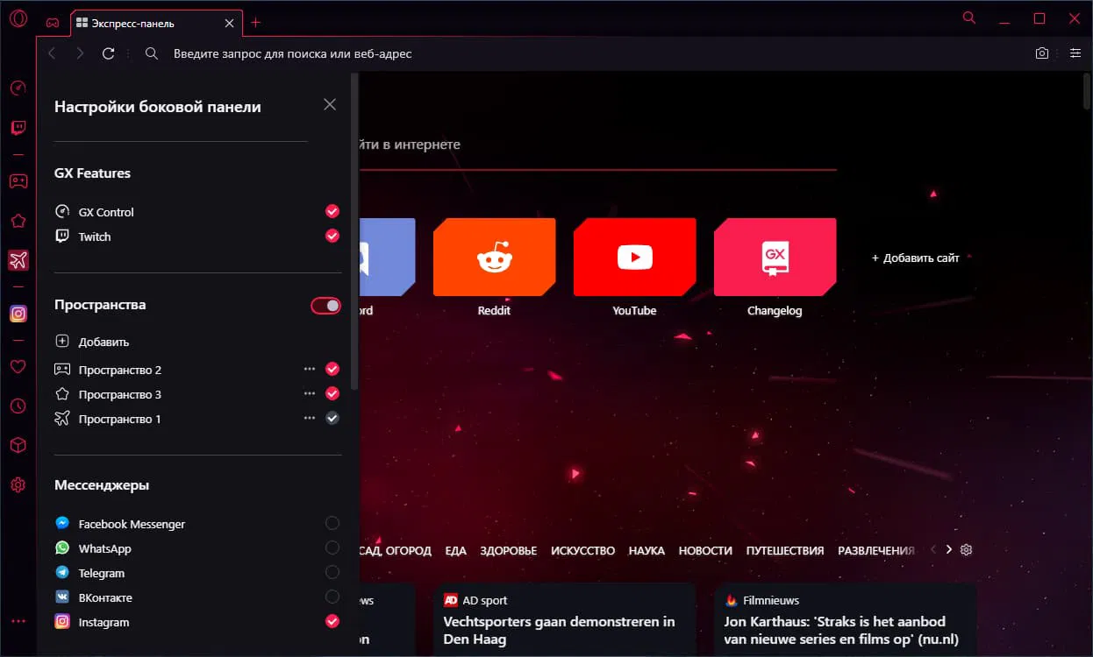Image resolution: width=1093 pixels, height=657 pixels.
Task: Open options menu for Пространство 1
Action: tap(309, 418)
